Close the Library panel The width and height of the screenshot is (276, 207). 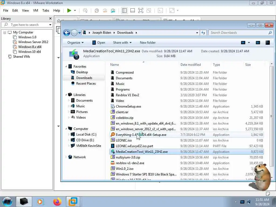50,19
